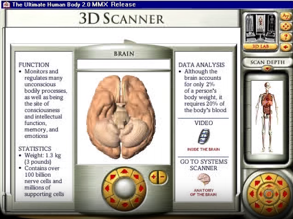Image resolution: width=293 pixels, height=219 pixels.
Task: Rotate brain up with top dial arrow
Action: pos(124,172)
